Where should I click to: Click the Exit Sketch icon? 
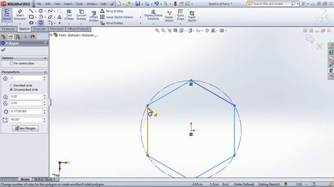coord(7,15)
